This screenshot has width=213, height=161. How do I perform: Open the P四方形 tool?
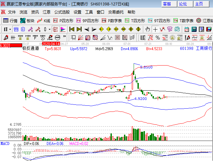tap(63, 21)
